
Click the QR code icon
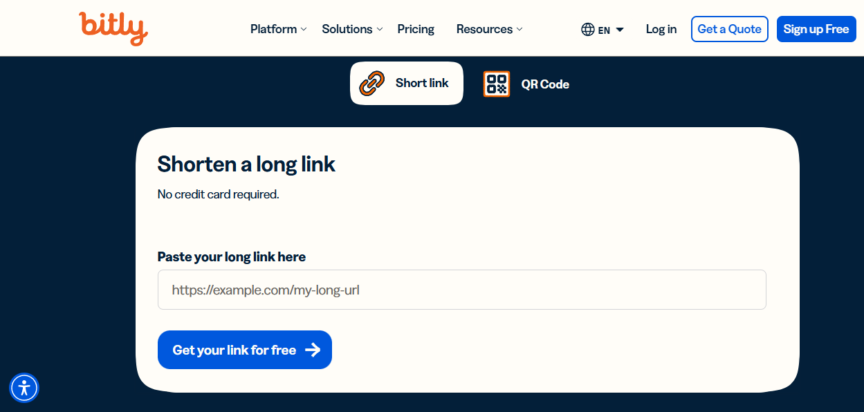pyautogui.click(x=497, y=84)
